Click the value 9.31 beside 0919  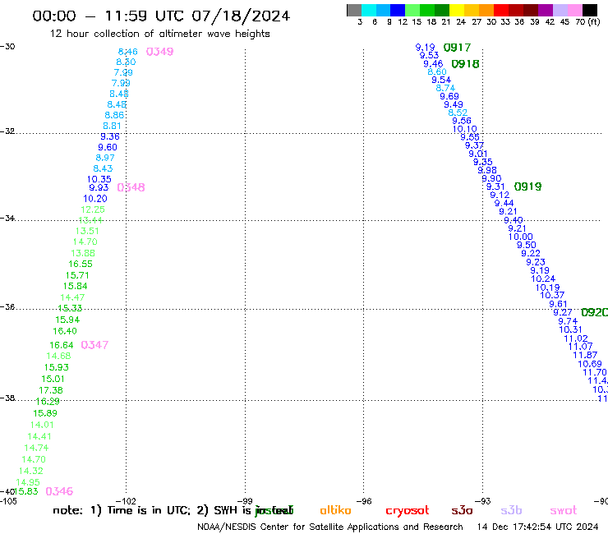[495, 187]
